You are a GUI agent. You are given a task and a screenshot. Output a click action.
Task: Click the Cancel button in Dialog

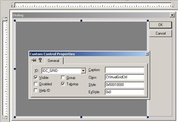point(160,33)
